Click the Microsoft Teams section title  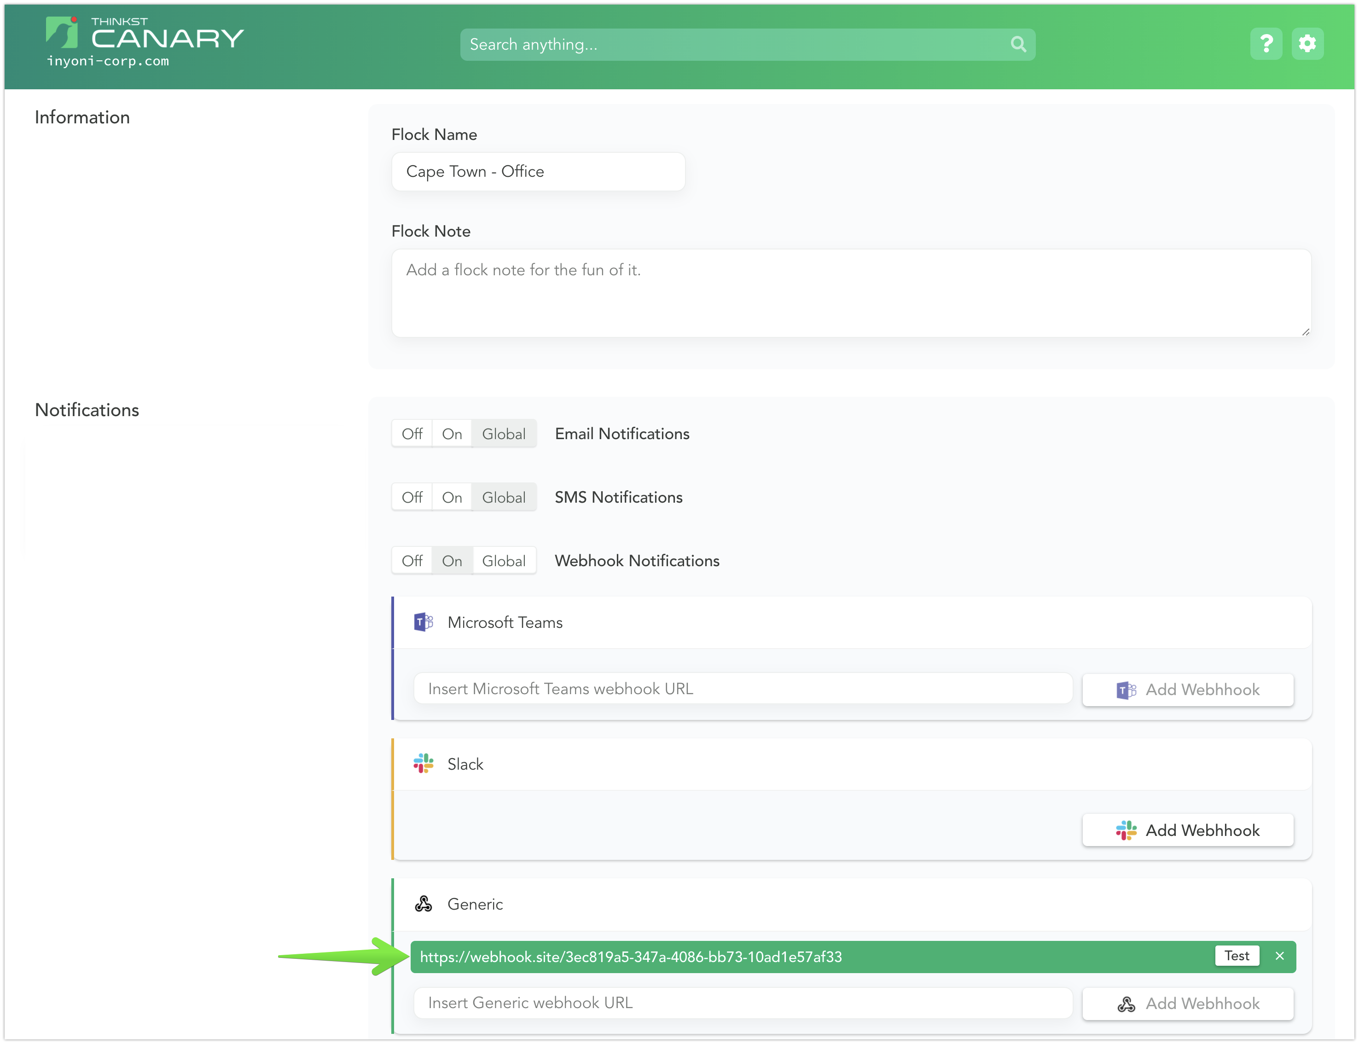505,623
